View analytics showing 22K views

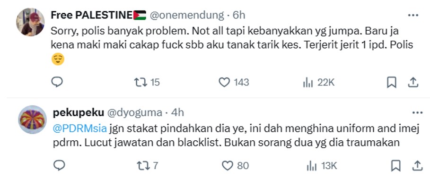319,82
